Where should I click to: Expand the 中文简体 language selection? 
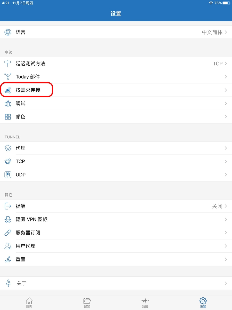[214, 32]
